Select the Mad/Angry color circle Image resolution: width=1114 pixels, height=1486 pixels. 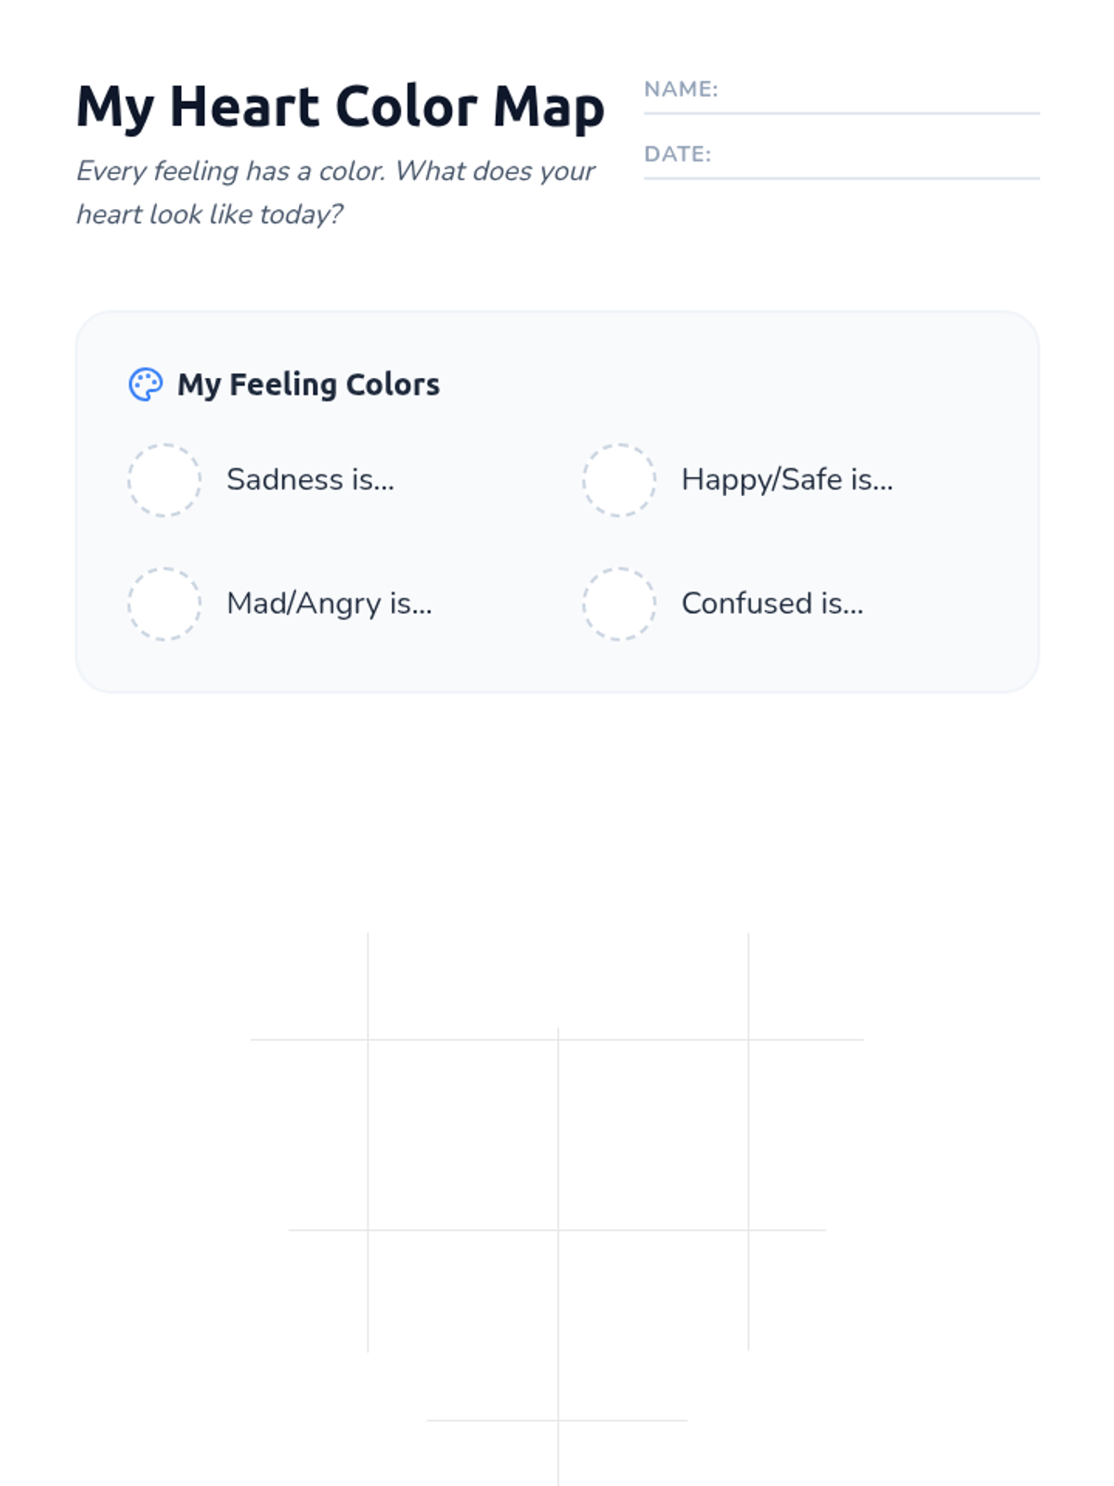click(x=164, y=604)
